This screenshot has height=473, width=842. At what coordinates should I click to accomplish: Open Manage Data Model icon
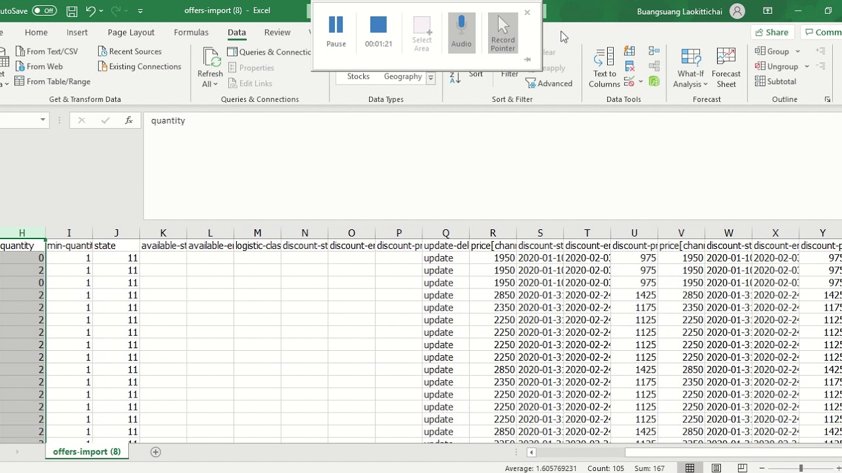tap(654, 81)
